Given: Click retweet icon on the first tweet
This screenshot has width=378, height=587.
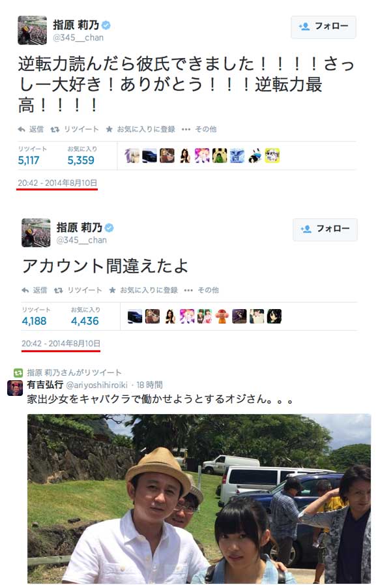Looking at the screenshot, I should point(55,129).
